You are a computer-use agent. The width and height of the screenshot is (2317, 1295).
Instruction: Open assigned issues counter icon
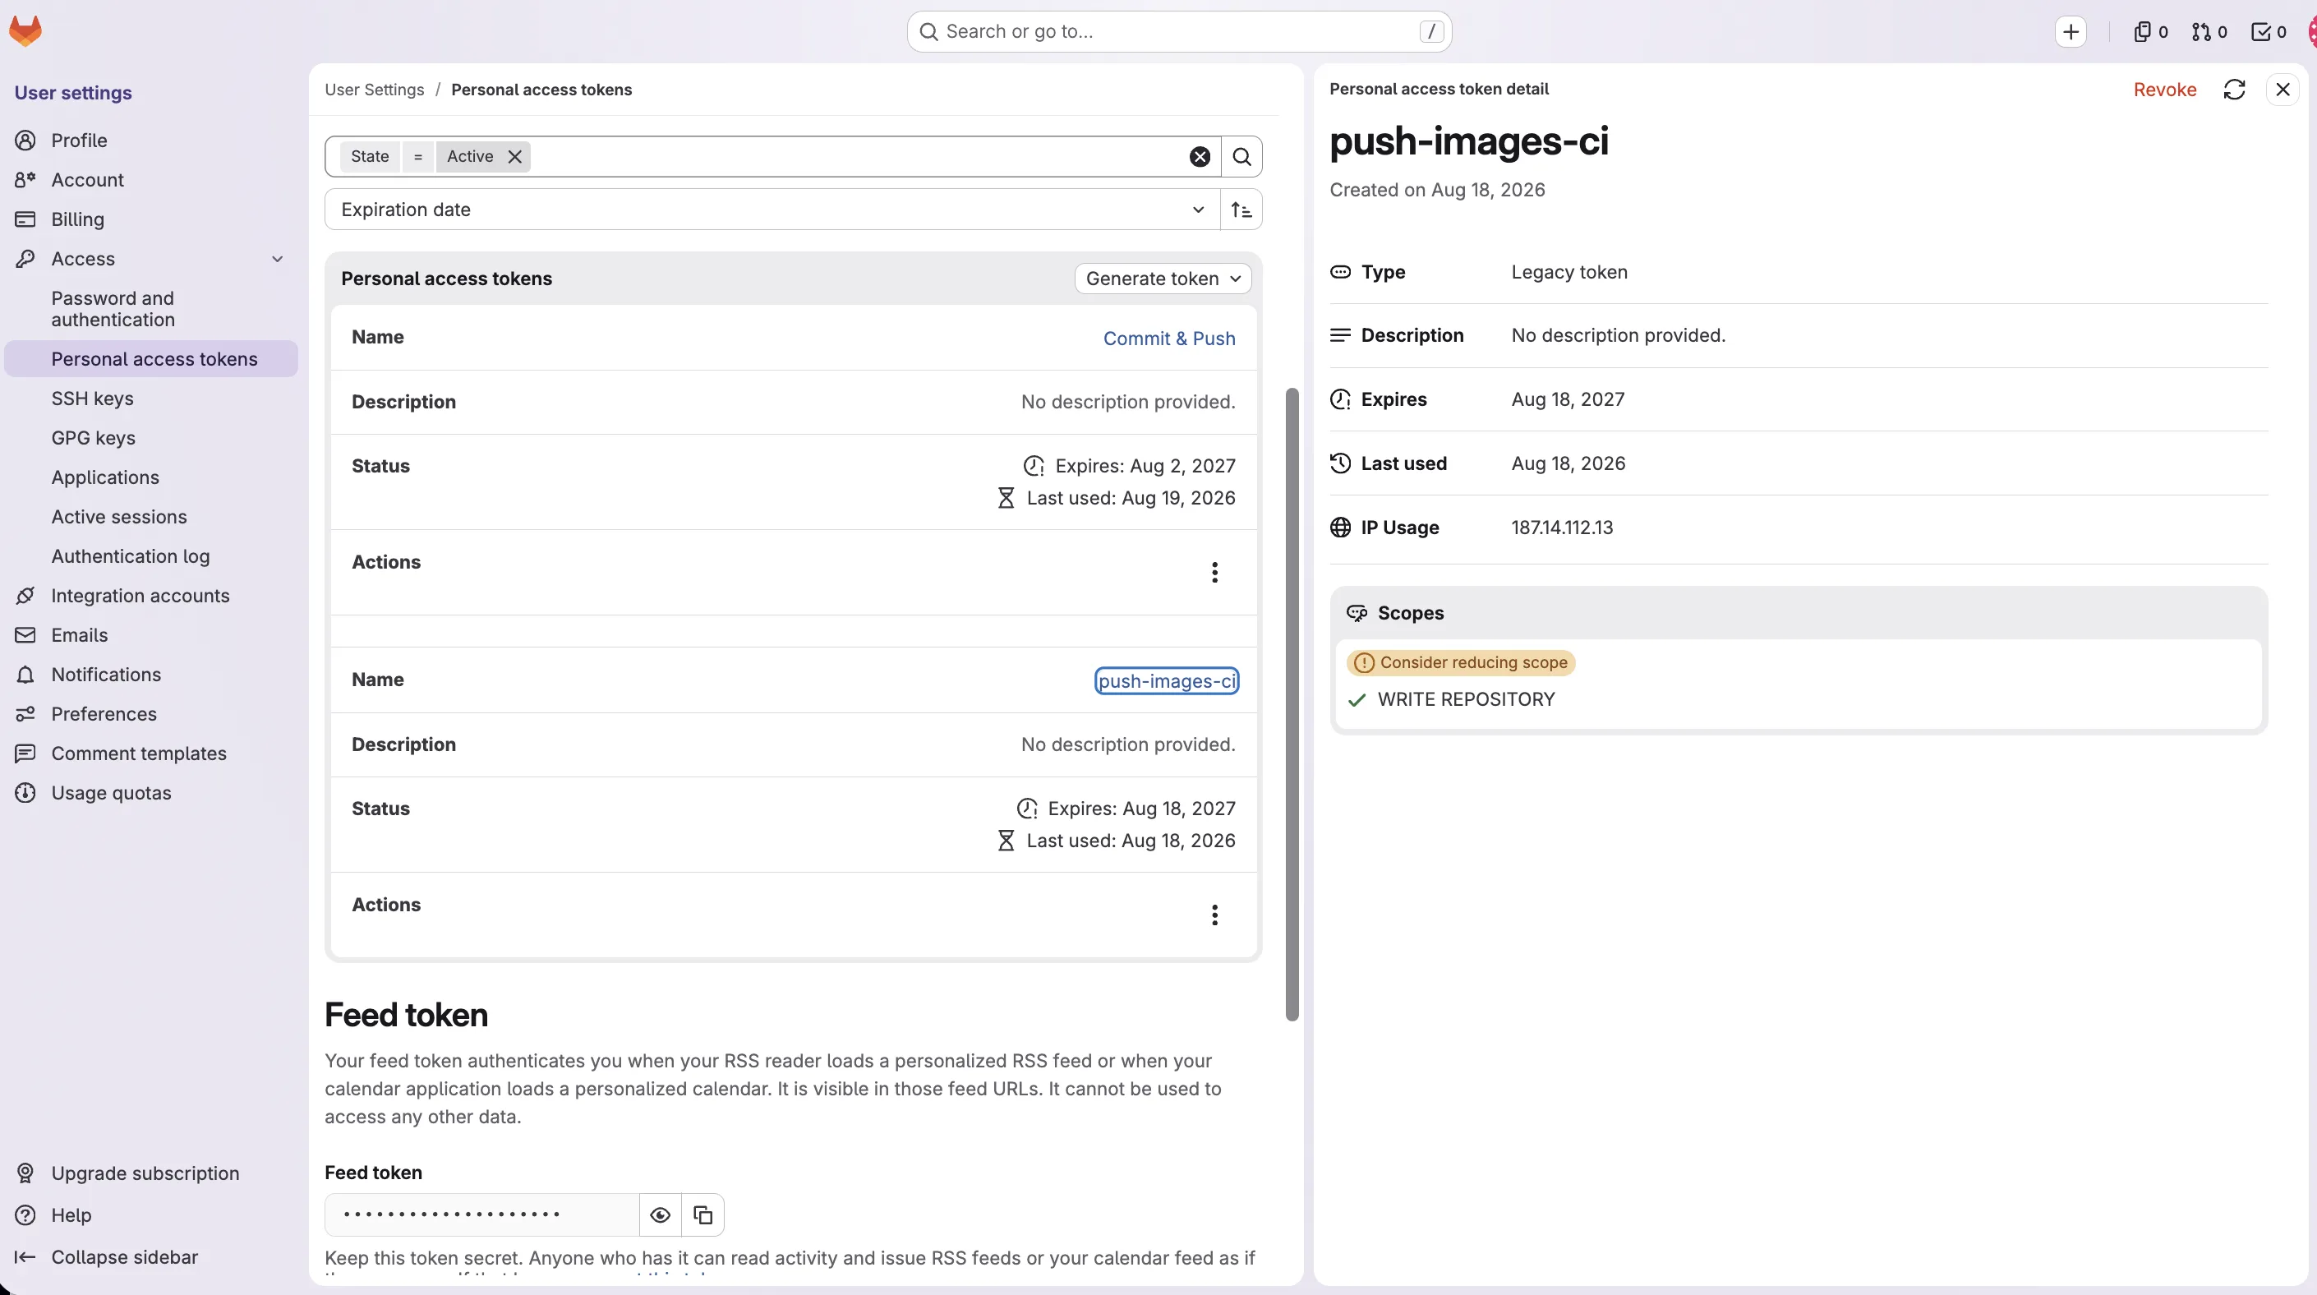click(x=2149, y=31)
